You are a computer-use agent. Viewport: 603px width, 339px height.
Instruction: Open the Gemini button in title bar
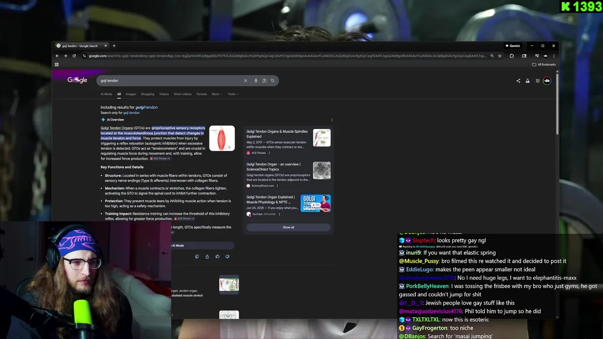[x=513, y=46]
